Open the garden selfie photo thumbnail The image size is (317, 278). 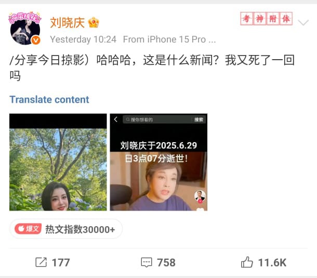click(x=58, y=162)
